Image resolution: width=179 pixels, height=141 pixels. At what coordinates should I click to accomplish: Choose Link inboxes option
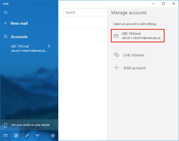134,55
